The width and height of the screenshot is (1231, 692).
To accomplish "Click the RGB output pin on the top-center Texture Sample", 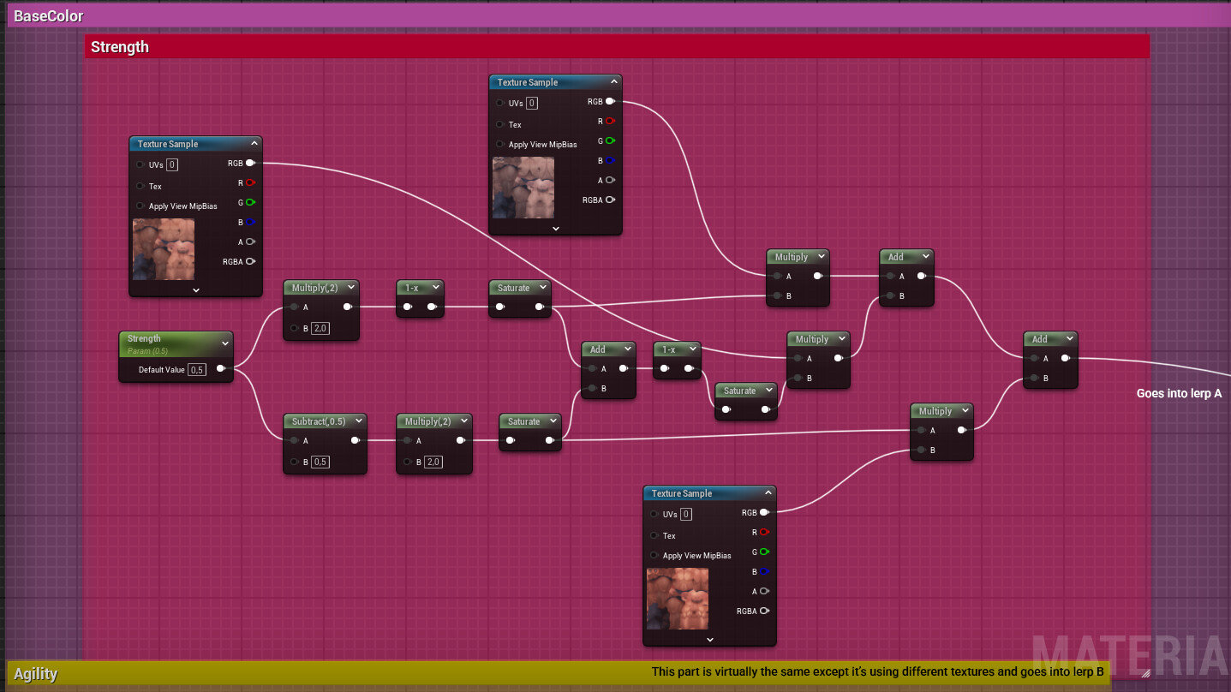I will [610, 101].
